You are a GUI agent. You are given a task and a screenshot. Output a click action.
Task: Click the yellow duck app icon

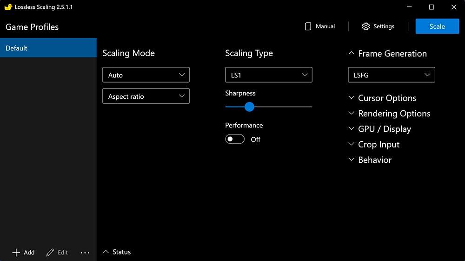8,7
